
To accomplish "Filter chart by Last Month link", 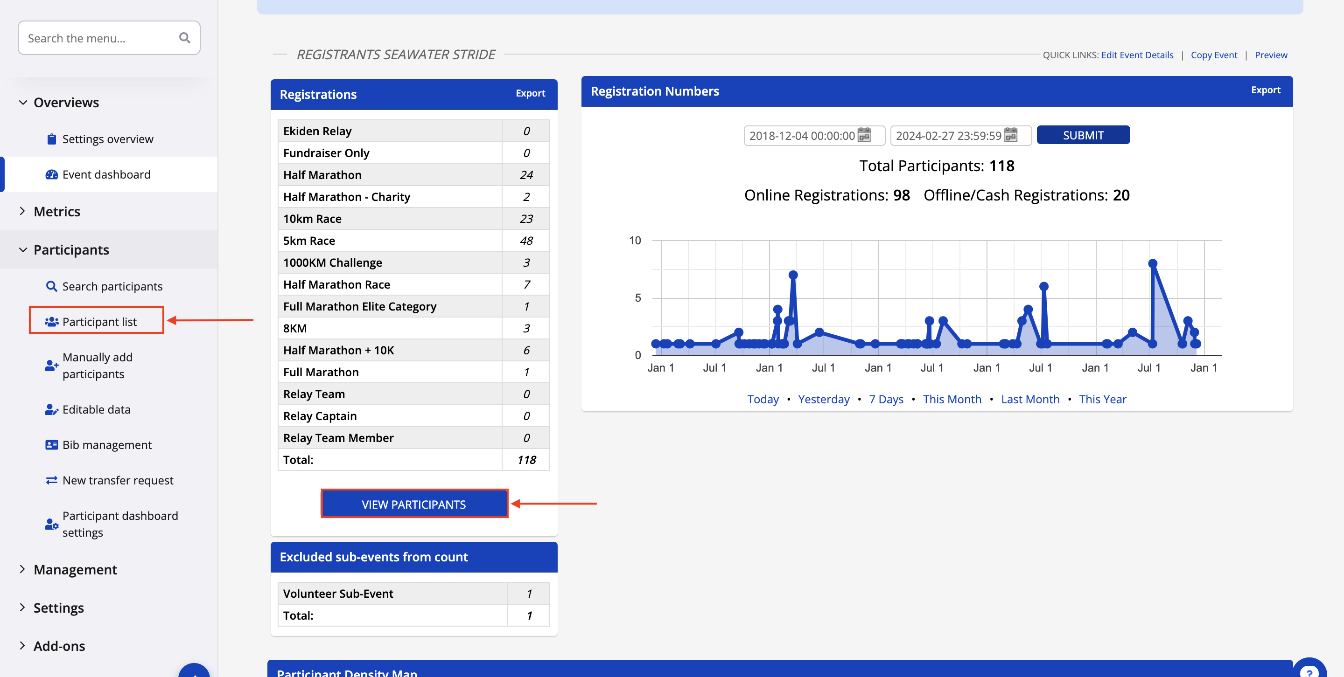I will point(1030,399).
